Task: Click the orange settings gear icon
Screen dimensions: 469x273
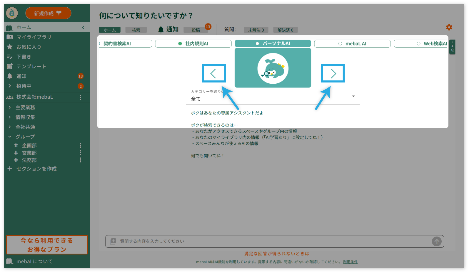Action: pos(449,27)
